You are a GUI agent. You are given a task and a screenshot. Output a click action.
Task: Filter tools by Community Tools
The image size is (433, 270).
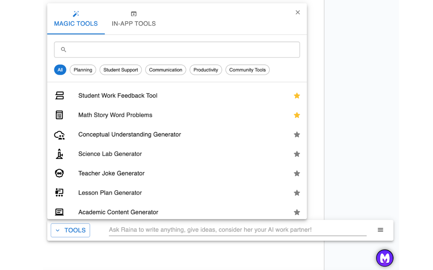(247, 70)
